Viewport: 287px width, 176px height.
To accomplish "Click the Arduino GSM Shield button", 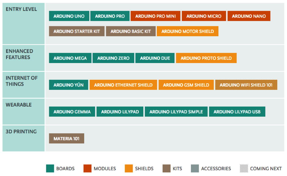I will pos(186,85).
